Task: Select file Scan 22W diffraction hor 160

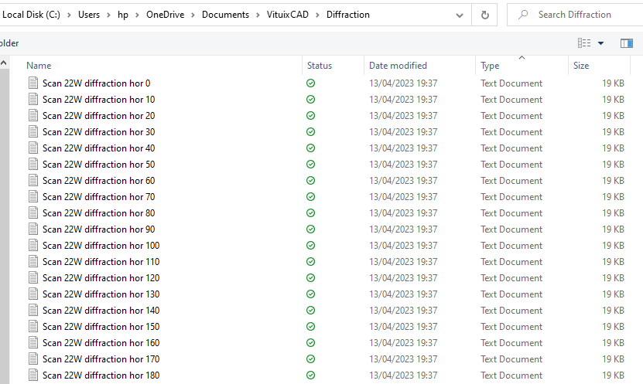Action: tap(101, 342)
